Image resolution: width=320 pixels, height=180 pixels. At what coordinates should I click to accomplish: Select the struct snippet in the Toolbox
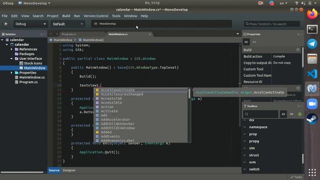[x=254, y=155]
